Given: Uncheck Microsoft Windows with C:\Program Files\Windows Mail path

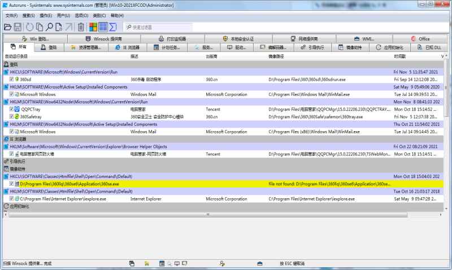Looking at the screenshot, I should coord(11,94).
